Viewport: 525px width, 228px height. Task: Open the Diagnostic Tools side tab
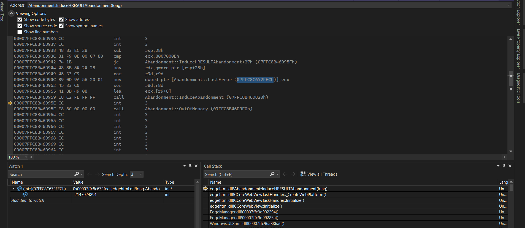click(519, 88)
